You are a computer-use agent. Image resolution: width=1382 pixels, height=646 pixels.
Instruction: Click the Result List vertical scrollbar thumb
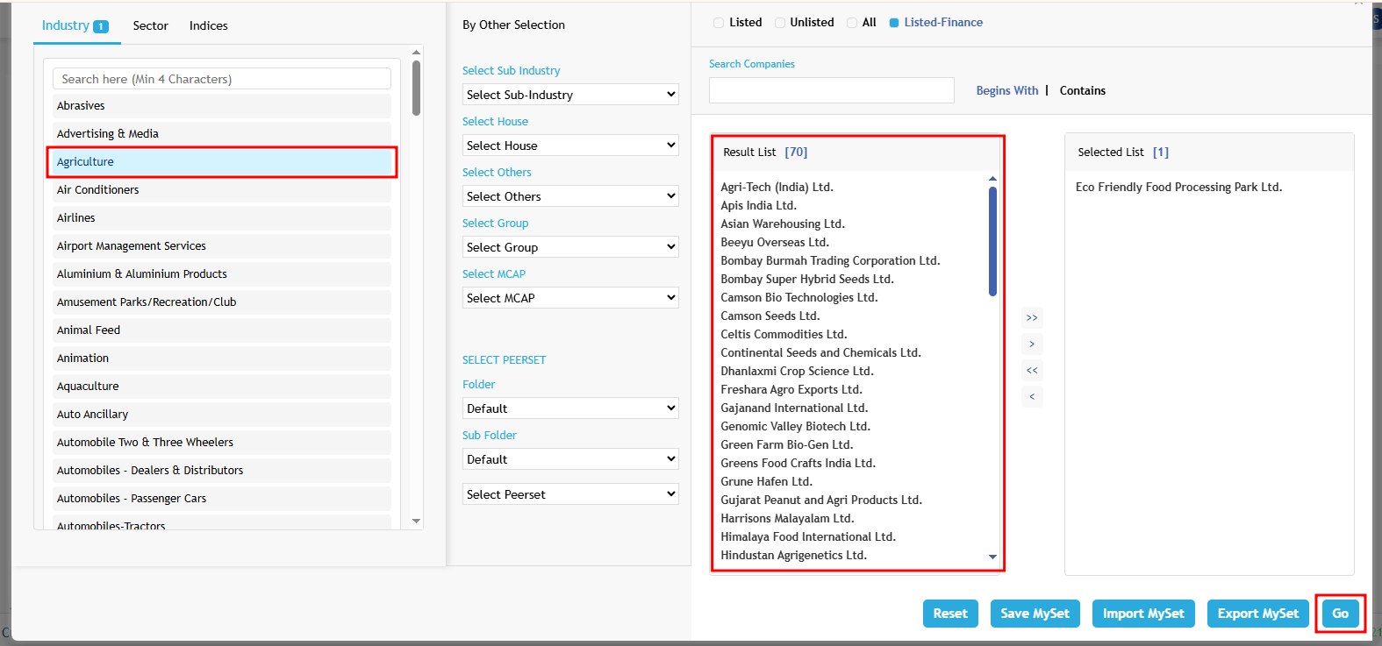tap(992, 241)
